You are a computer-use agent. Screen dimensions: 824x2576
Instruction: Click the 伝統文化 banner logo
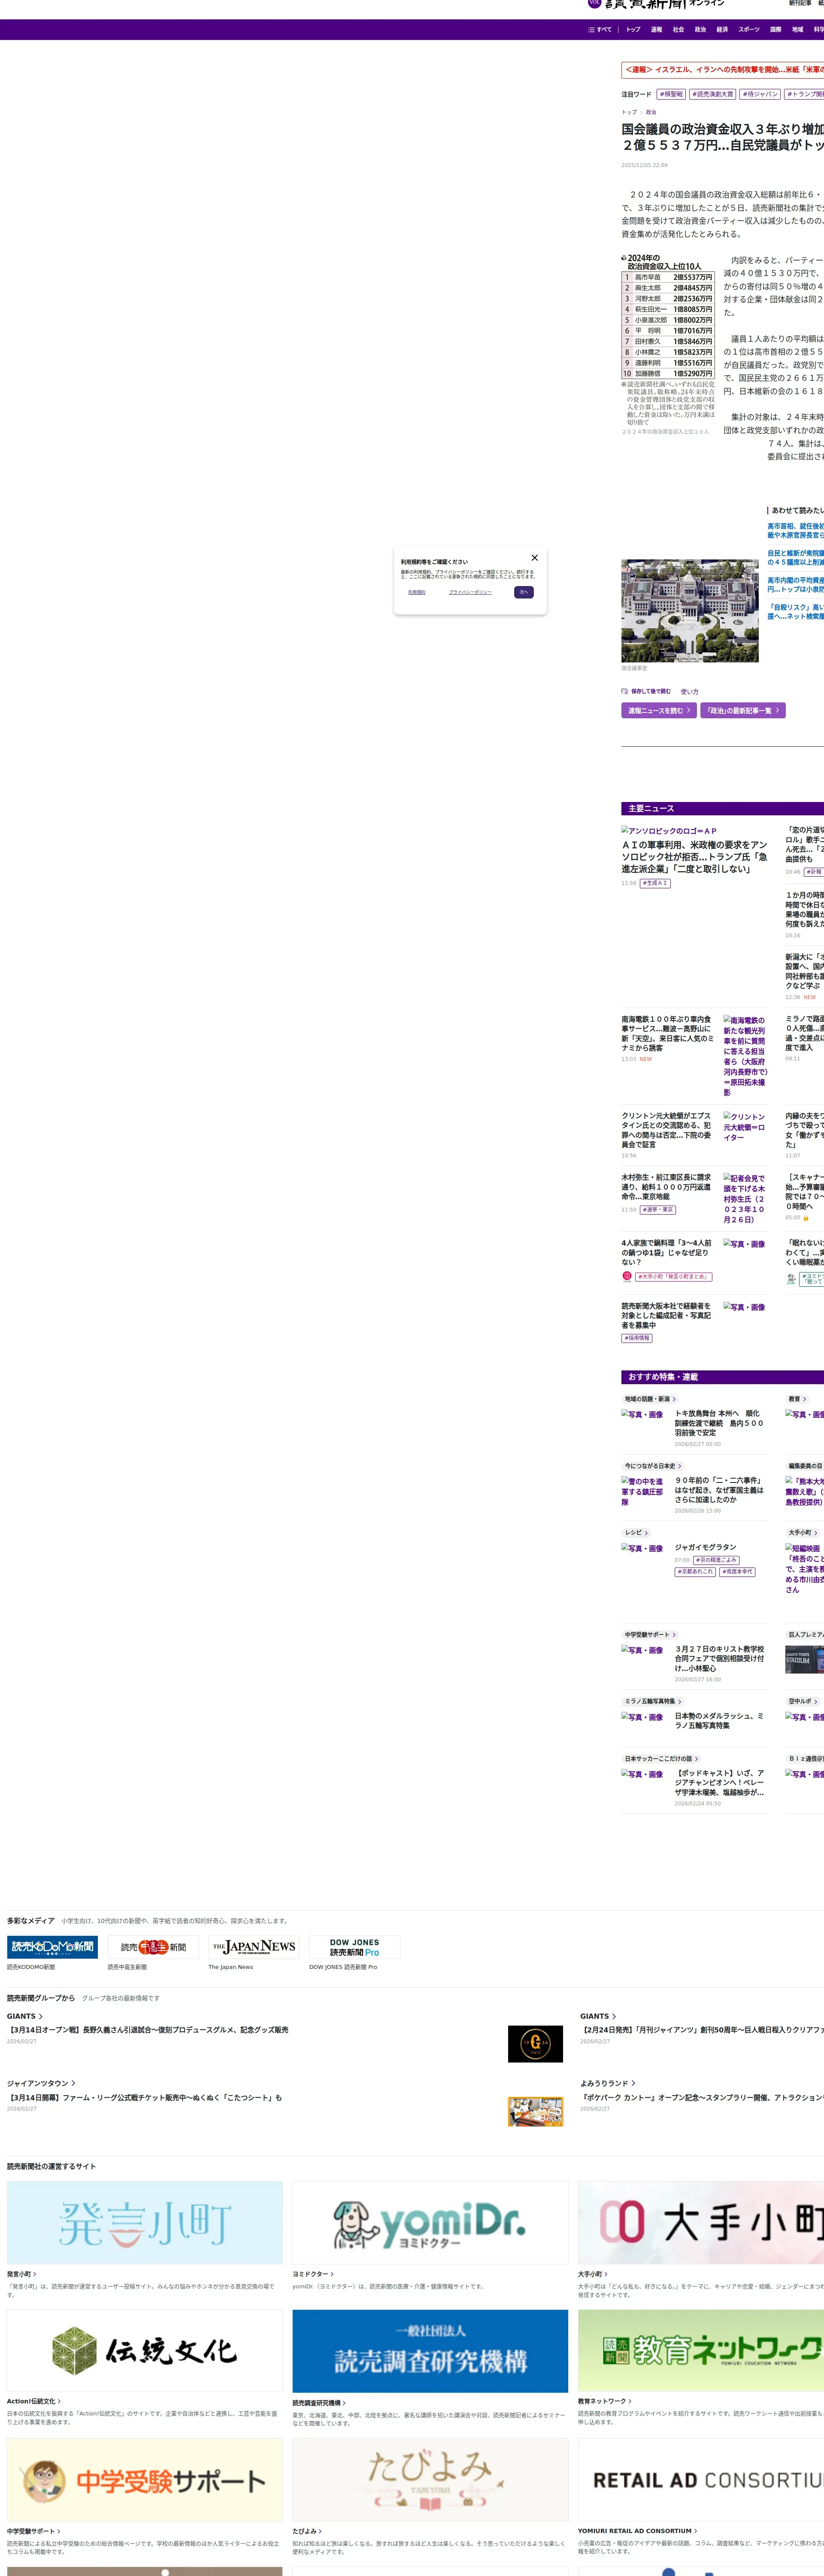[145, 2350]
